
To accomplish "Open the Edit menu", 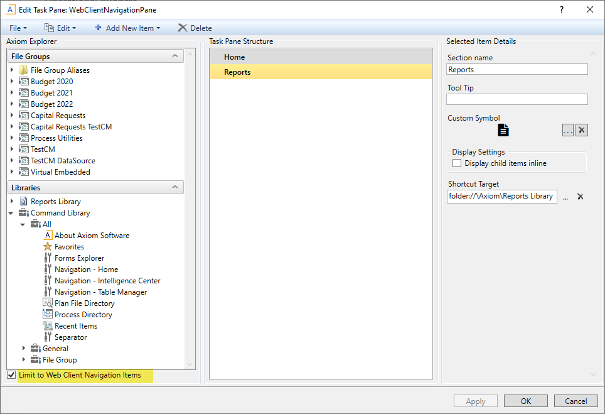I will (x=60, y=28).
